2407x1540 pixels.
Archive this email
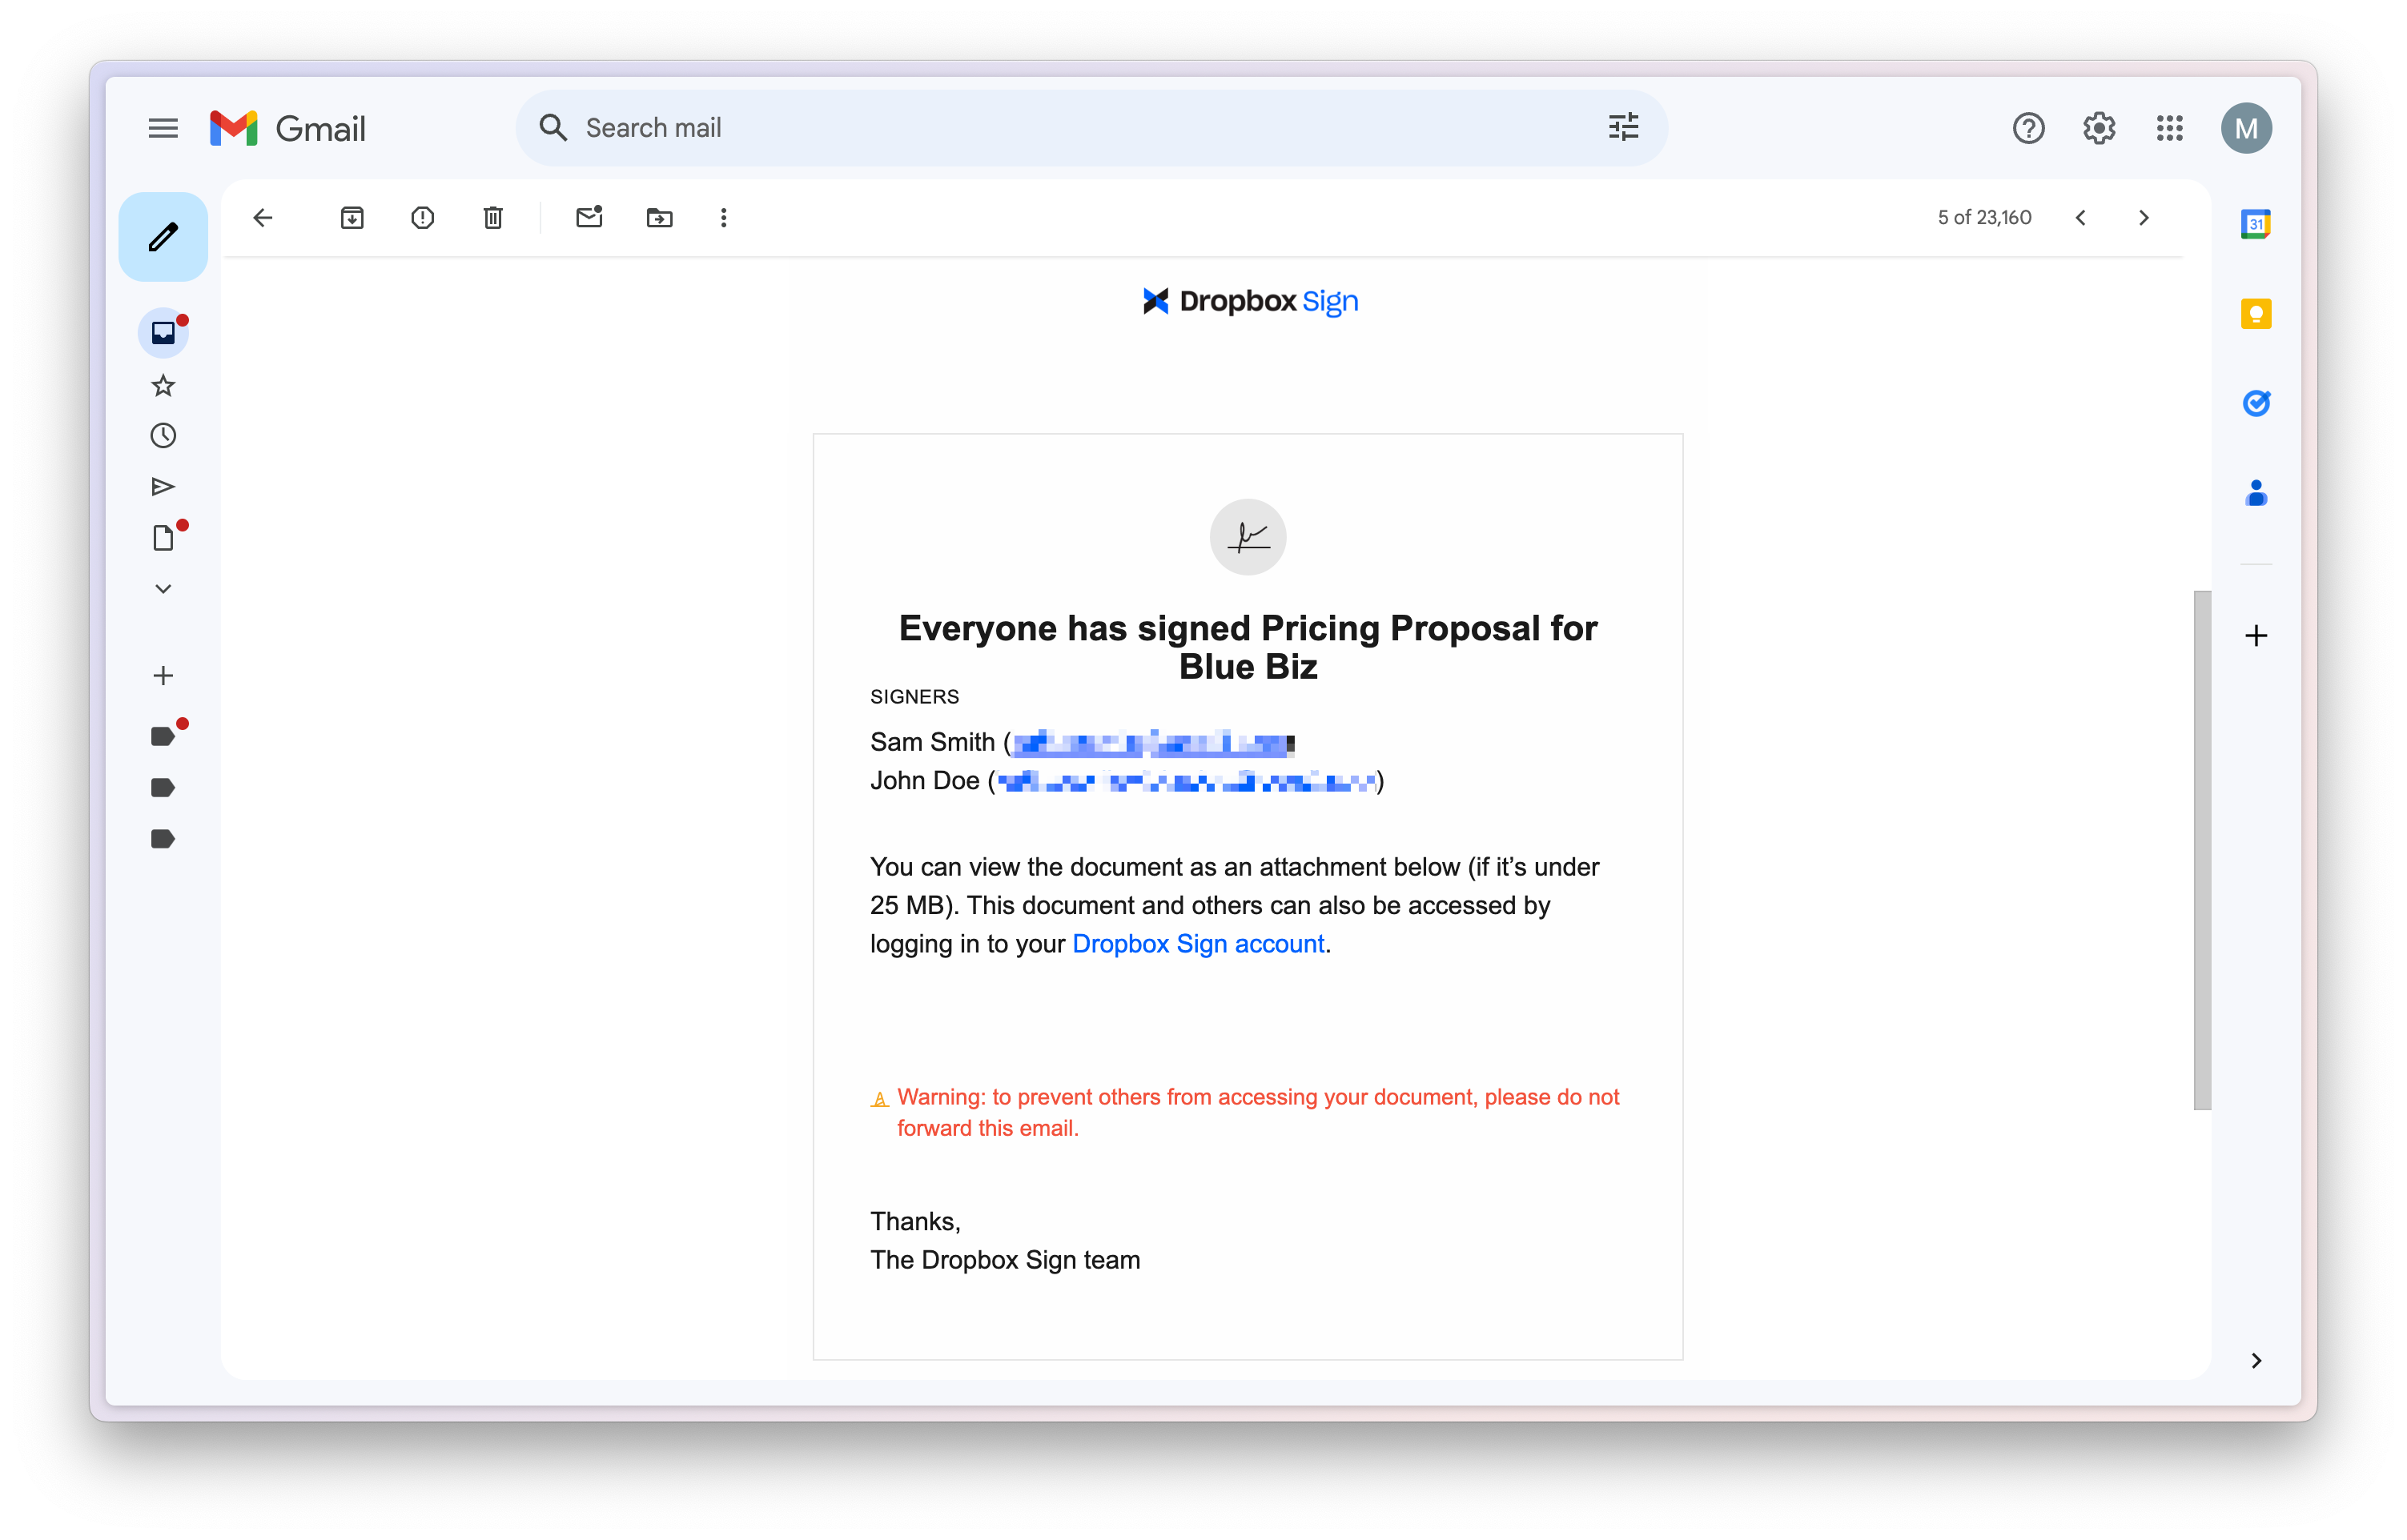click(x=352, y=218)
